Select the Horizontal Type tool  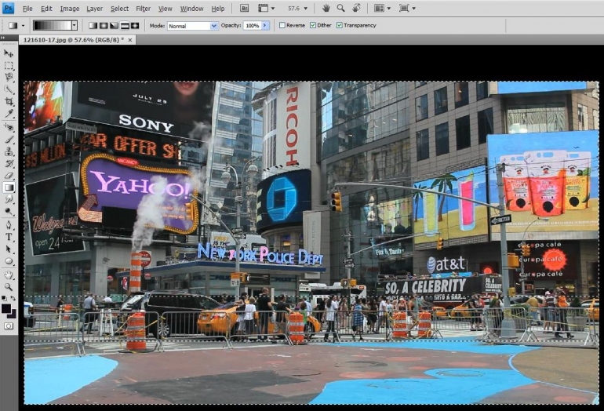pyautogui.click(x=9, y=237)
